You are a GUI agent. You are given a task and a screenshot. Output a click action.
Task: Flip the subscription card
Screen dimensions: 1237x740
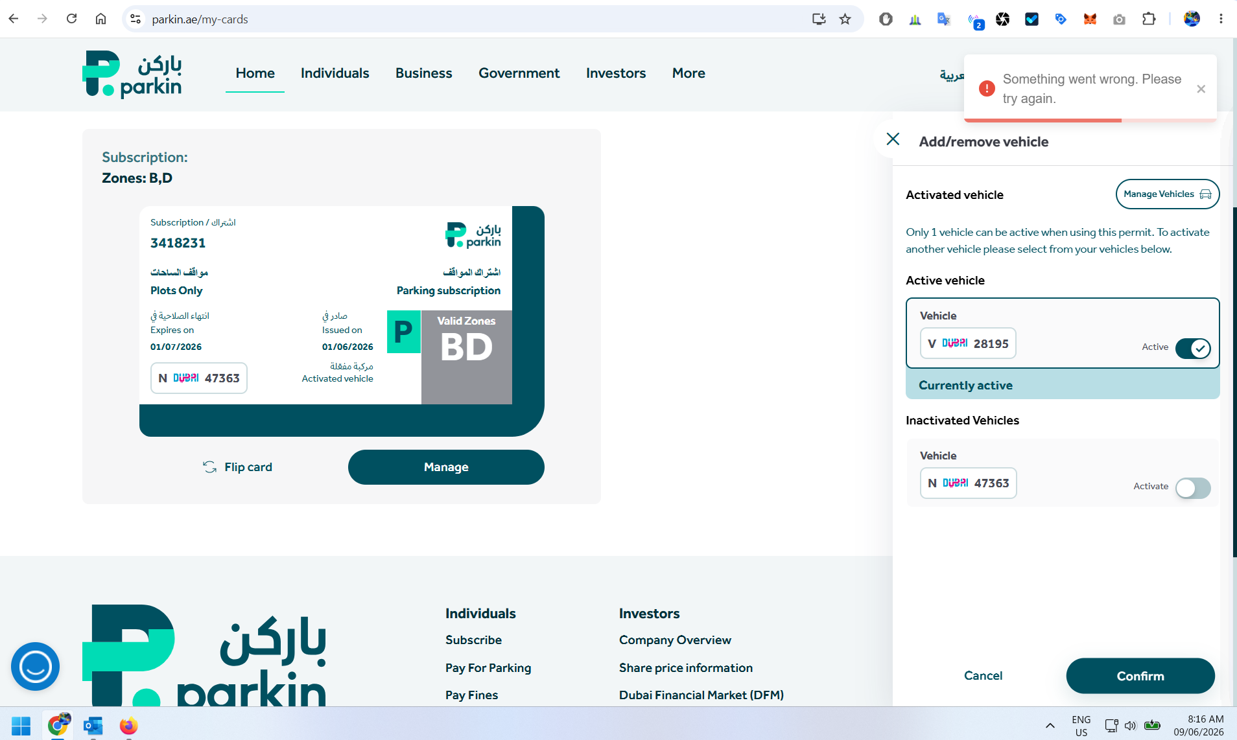[x=237, y=467]
